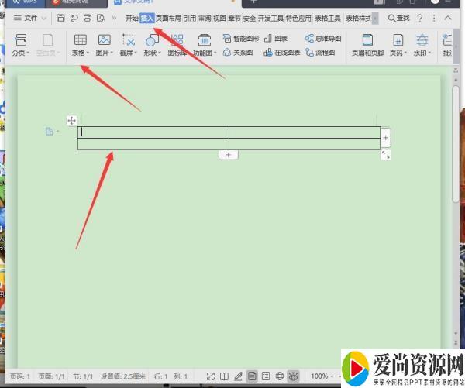
Task: Click the paragraph layout icon left of table
Action: [50, 131]
